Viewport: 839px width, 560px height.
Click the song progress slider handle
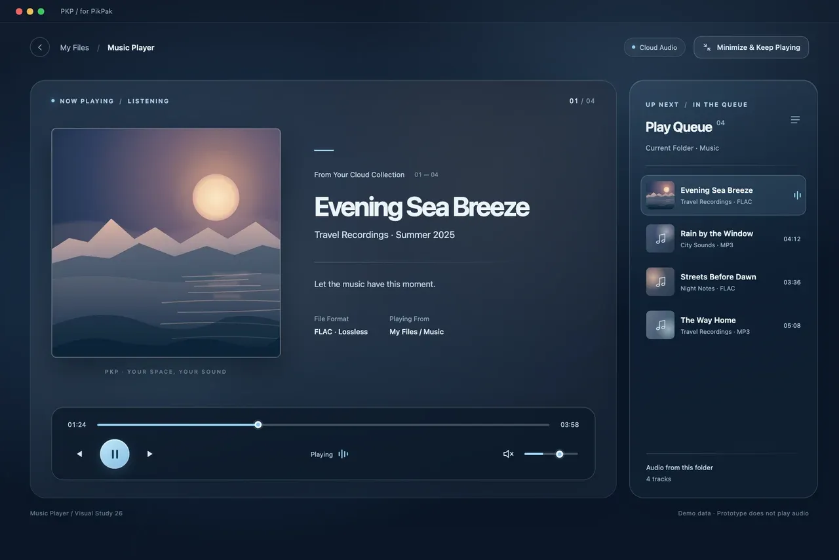point(258,425)
